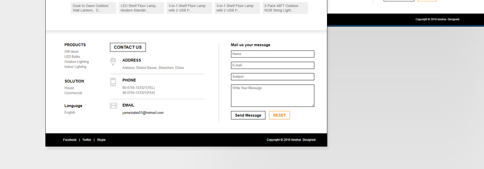Click the CONTACT US button
The image size is (484, 169).
[x=128, y=47]
